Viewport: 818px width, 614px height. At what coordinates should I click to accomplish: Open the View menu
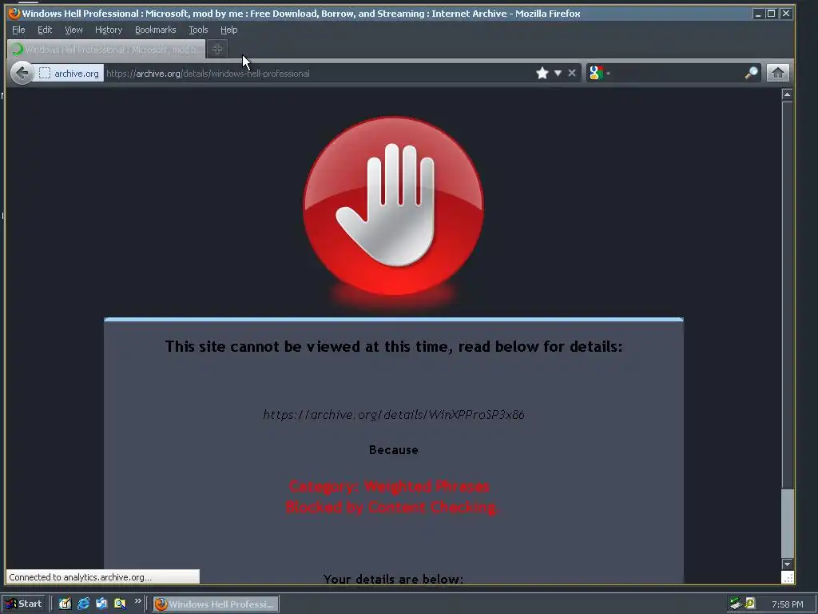click(x=73, y=30)
